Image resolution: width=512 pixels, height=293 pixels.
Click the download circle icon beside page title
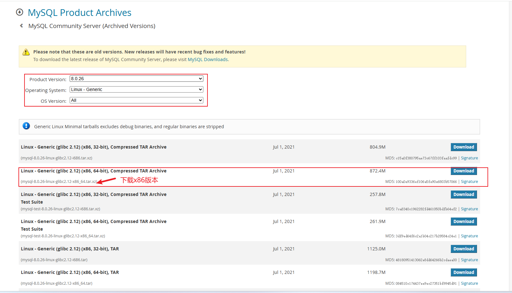[20, 12]
